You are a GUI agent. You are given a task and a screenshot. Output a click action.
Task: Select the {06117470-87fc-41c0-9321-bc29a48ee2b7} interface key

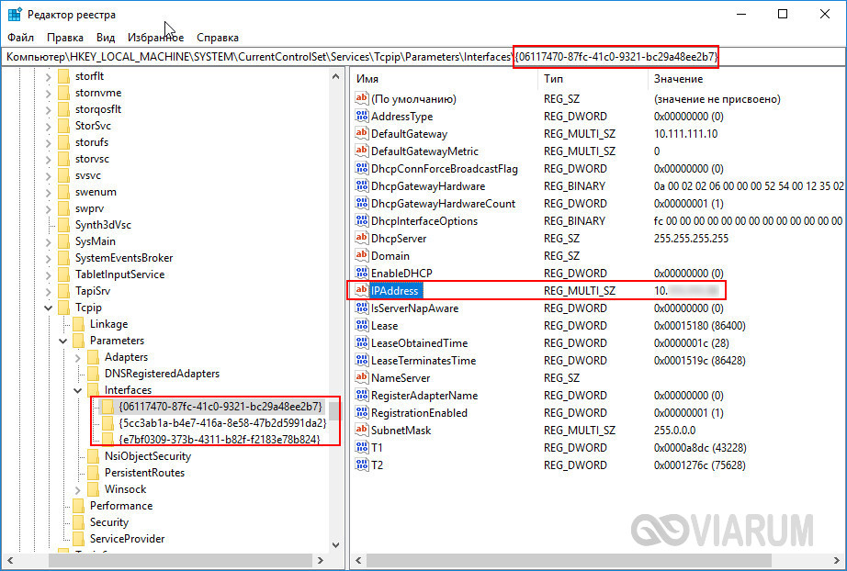[x=220, y=407]
